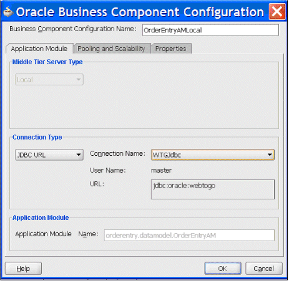Click the jdbc:oracle:webtogo URL text box
The width and height of the screenshot is (289, 281).
213,189
